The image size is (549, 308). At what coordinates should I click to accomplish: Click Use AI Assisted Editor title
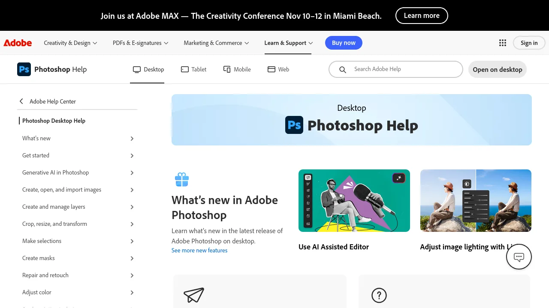334,247
